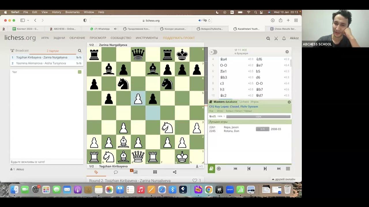Click ПОДДЕРЖАТЬ ПРОЕКТ link
Image resolution: width=369 pixels, height=207 pixels.
[x=179, y=38]
